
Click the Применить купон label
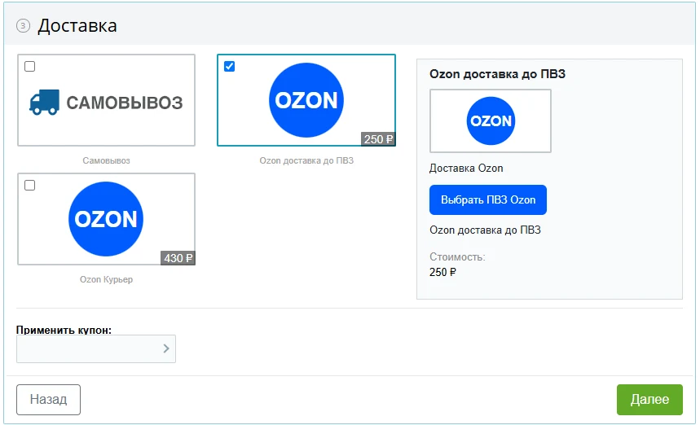tap(64, 330)
